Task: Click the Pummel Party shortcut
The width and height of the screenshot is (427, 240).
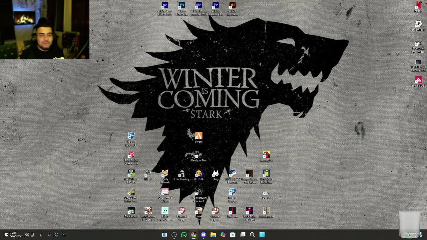Action: tap(182, 214)
